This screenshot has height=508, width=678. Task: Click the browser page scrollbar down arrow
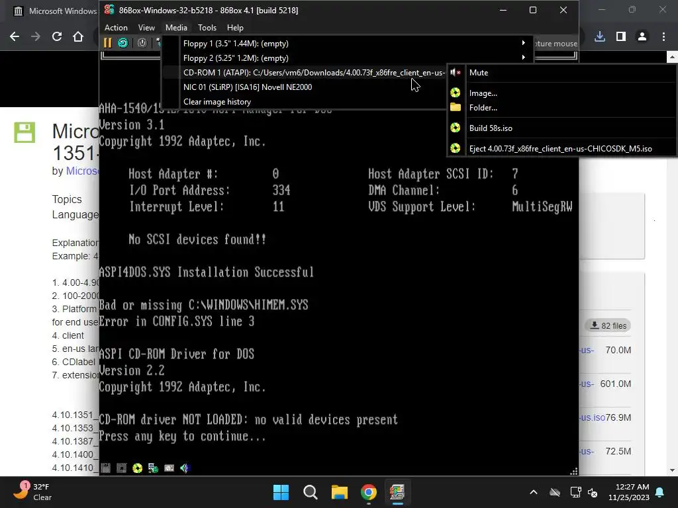point(673,470)
